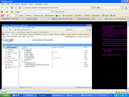Viewport: 129px width, 97px height.
Task: Star the diario 2008 document in the embedded Docs list
Action: (x=22, y=51)
